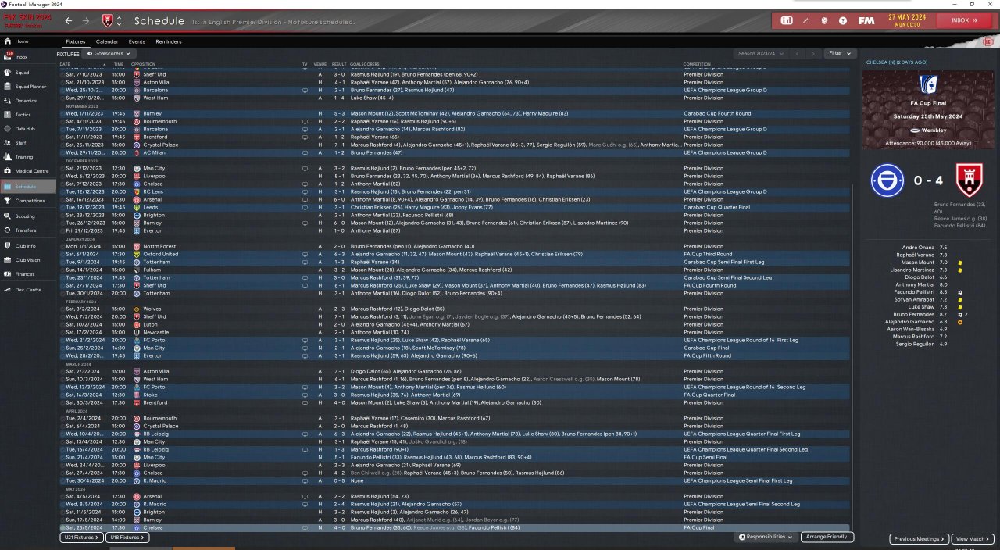Switch to the Events tab
The height and width of the screenshot is (550, 1000).
(x=137, y=41)
